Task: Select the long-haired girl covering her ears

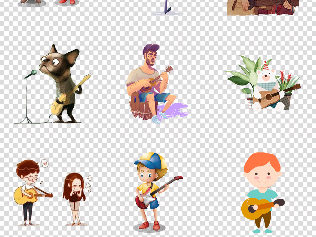Action: (x=74, y=194)
